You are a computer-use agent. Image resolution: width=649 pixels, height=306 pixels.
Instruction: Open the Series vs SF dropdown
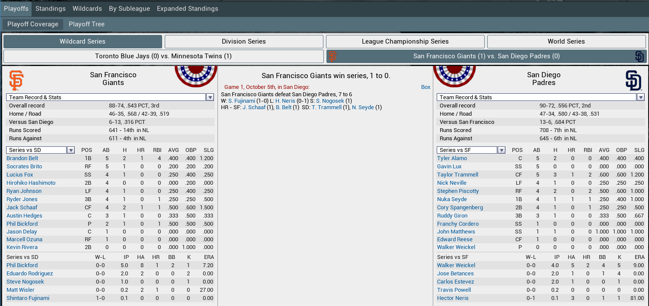click(x=502, y=150)
